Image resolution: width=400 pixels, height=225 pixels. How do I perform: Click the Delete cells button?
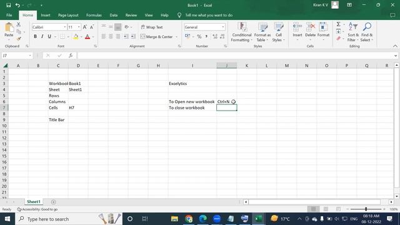(x=310, y=32)
